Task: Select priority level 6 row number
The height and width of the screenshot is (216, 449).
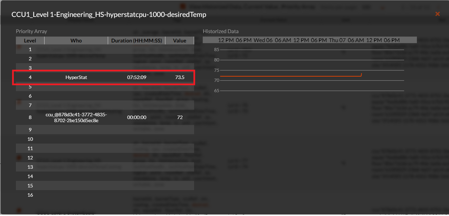Action: click(30, 96)
